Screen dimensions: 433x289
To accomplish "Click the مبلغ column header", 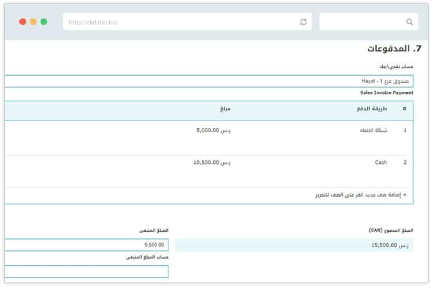I will [x=225, y=109].
